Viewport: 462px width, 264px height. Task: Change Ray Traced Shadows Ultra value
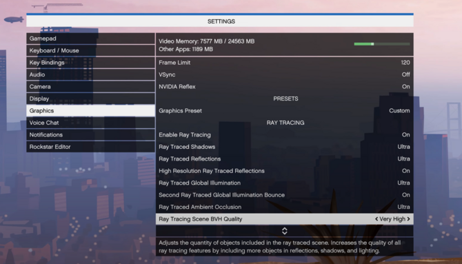[403, 147]
